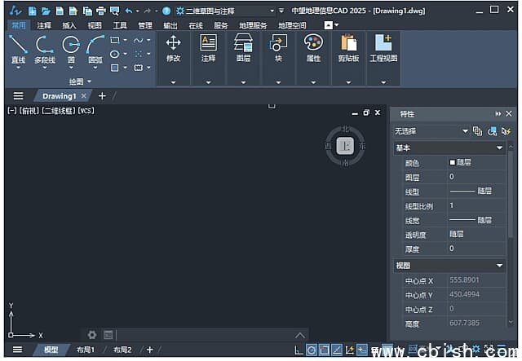Create a new drawing from quick access toolbar
The image size is (522, 361).
(x=33, y=11)
